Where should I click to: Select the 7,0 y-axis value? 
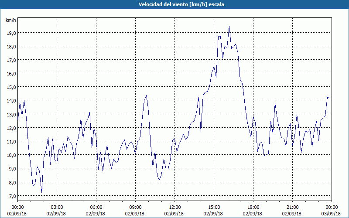pos(12,196)
